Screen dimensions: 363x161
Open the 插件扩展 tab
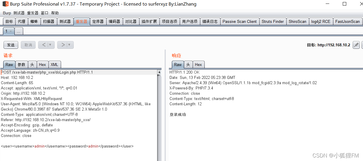pos(149,21)
